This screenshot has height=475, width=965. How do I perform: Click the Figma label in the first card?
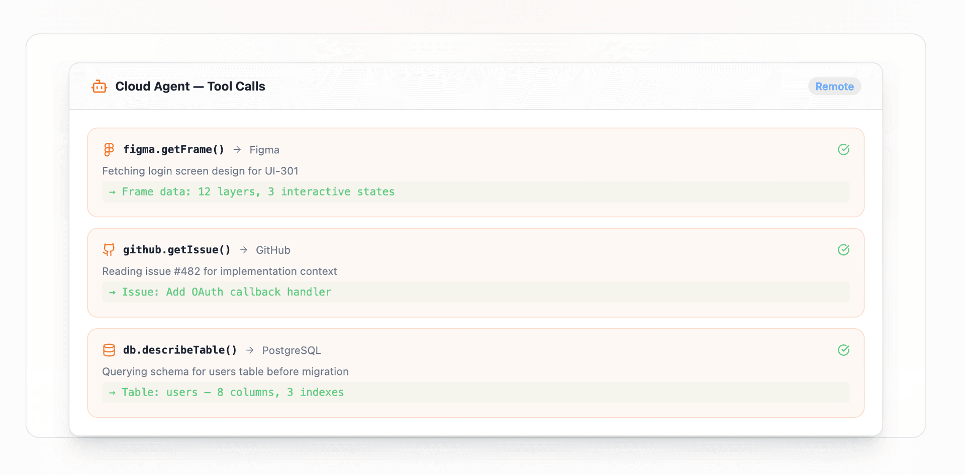tap(264, 149)
